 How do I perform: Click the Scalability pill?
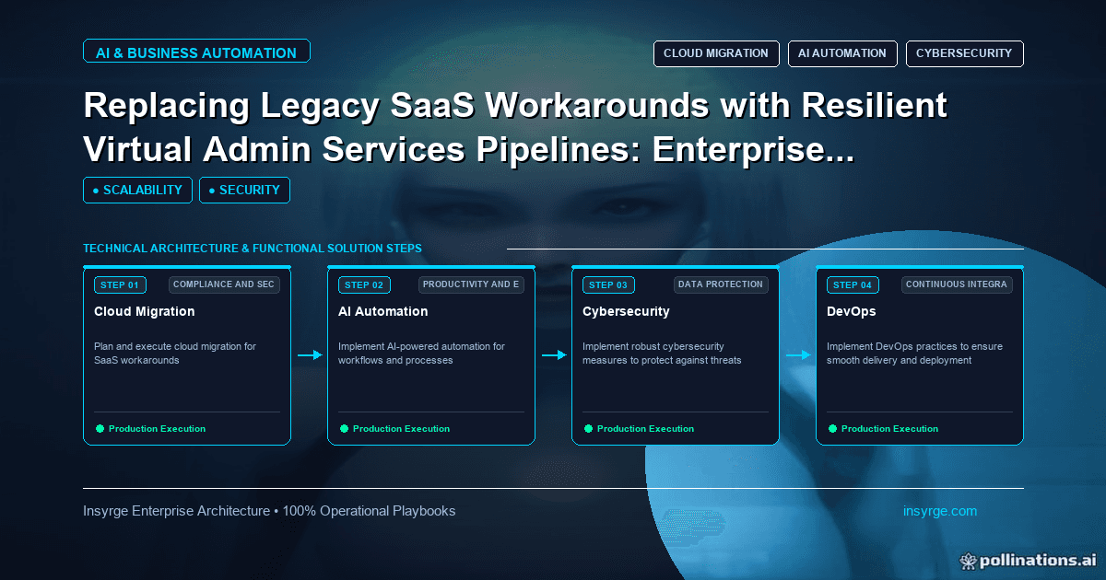click(137, 190)
